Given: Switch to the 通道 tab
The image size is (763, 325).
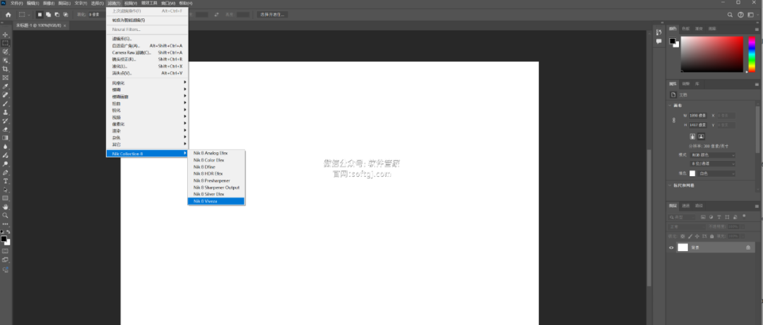Looking at the screenshot, I should (x=685, y=205).
